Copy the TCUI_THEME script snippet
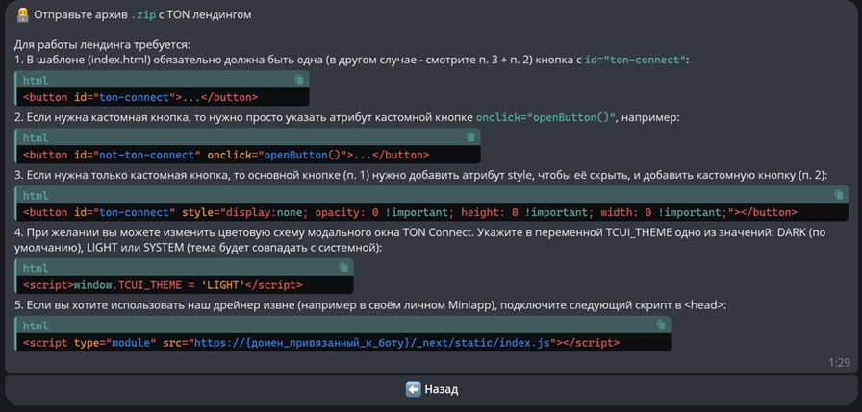The width and height of the screenshot is (862, 412). click(343, 267)
